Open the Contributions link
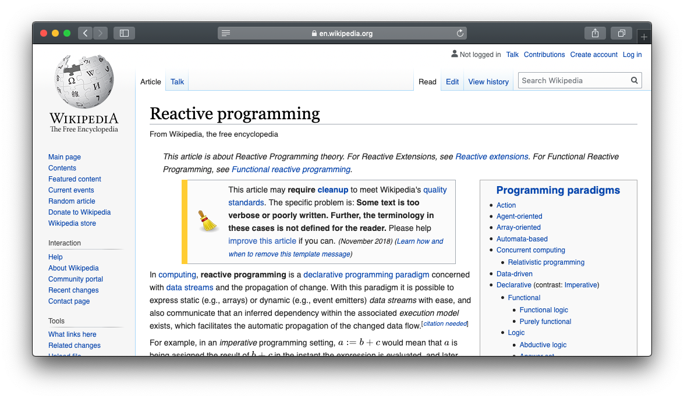Screen dimensions: 684x399 pyautogui.click(x=544, y=55)
